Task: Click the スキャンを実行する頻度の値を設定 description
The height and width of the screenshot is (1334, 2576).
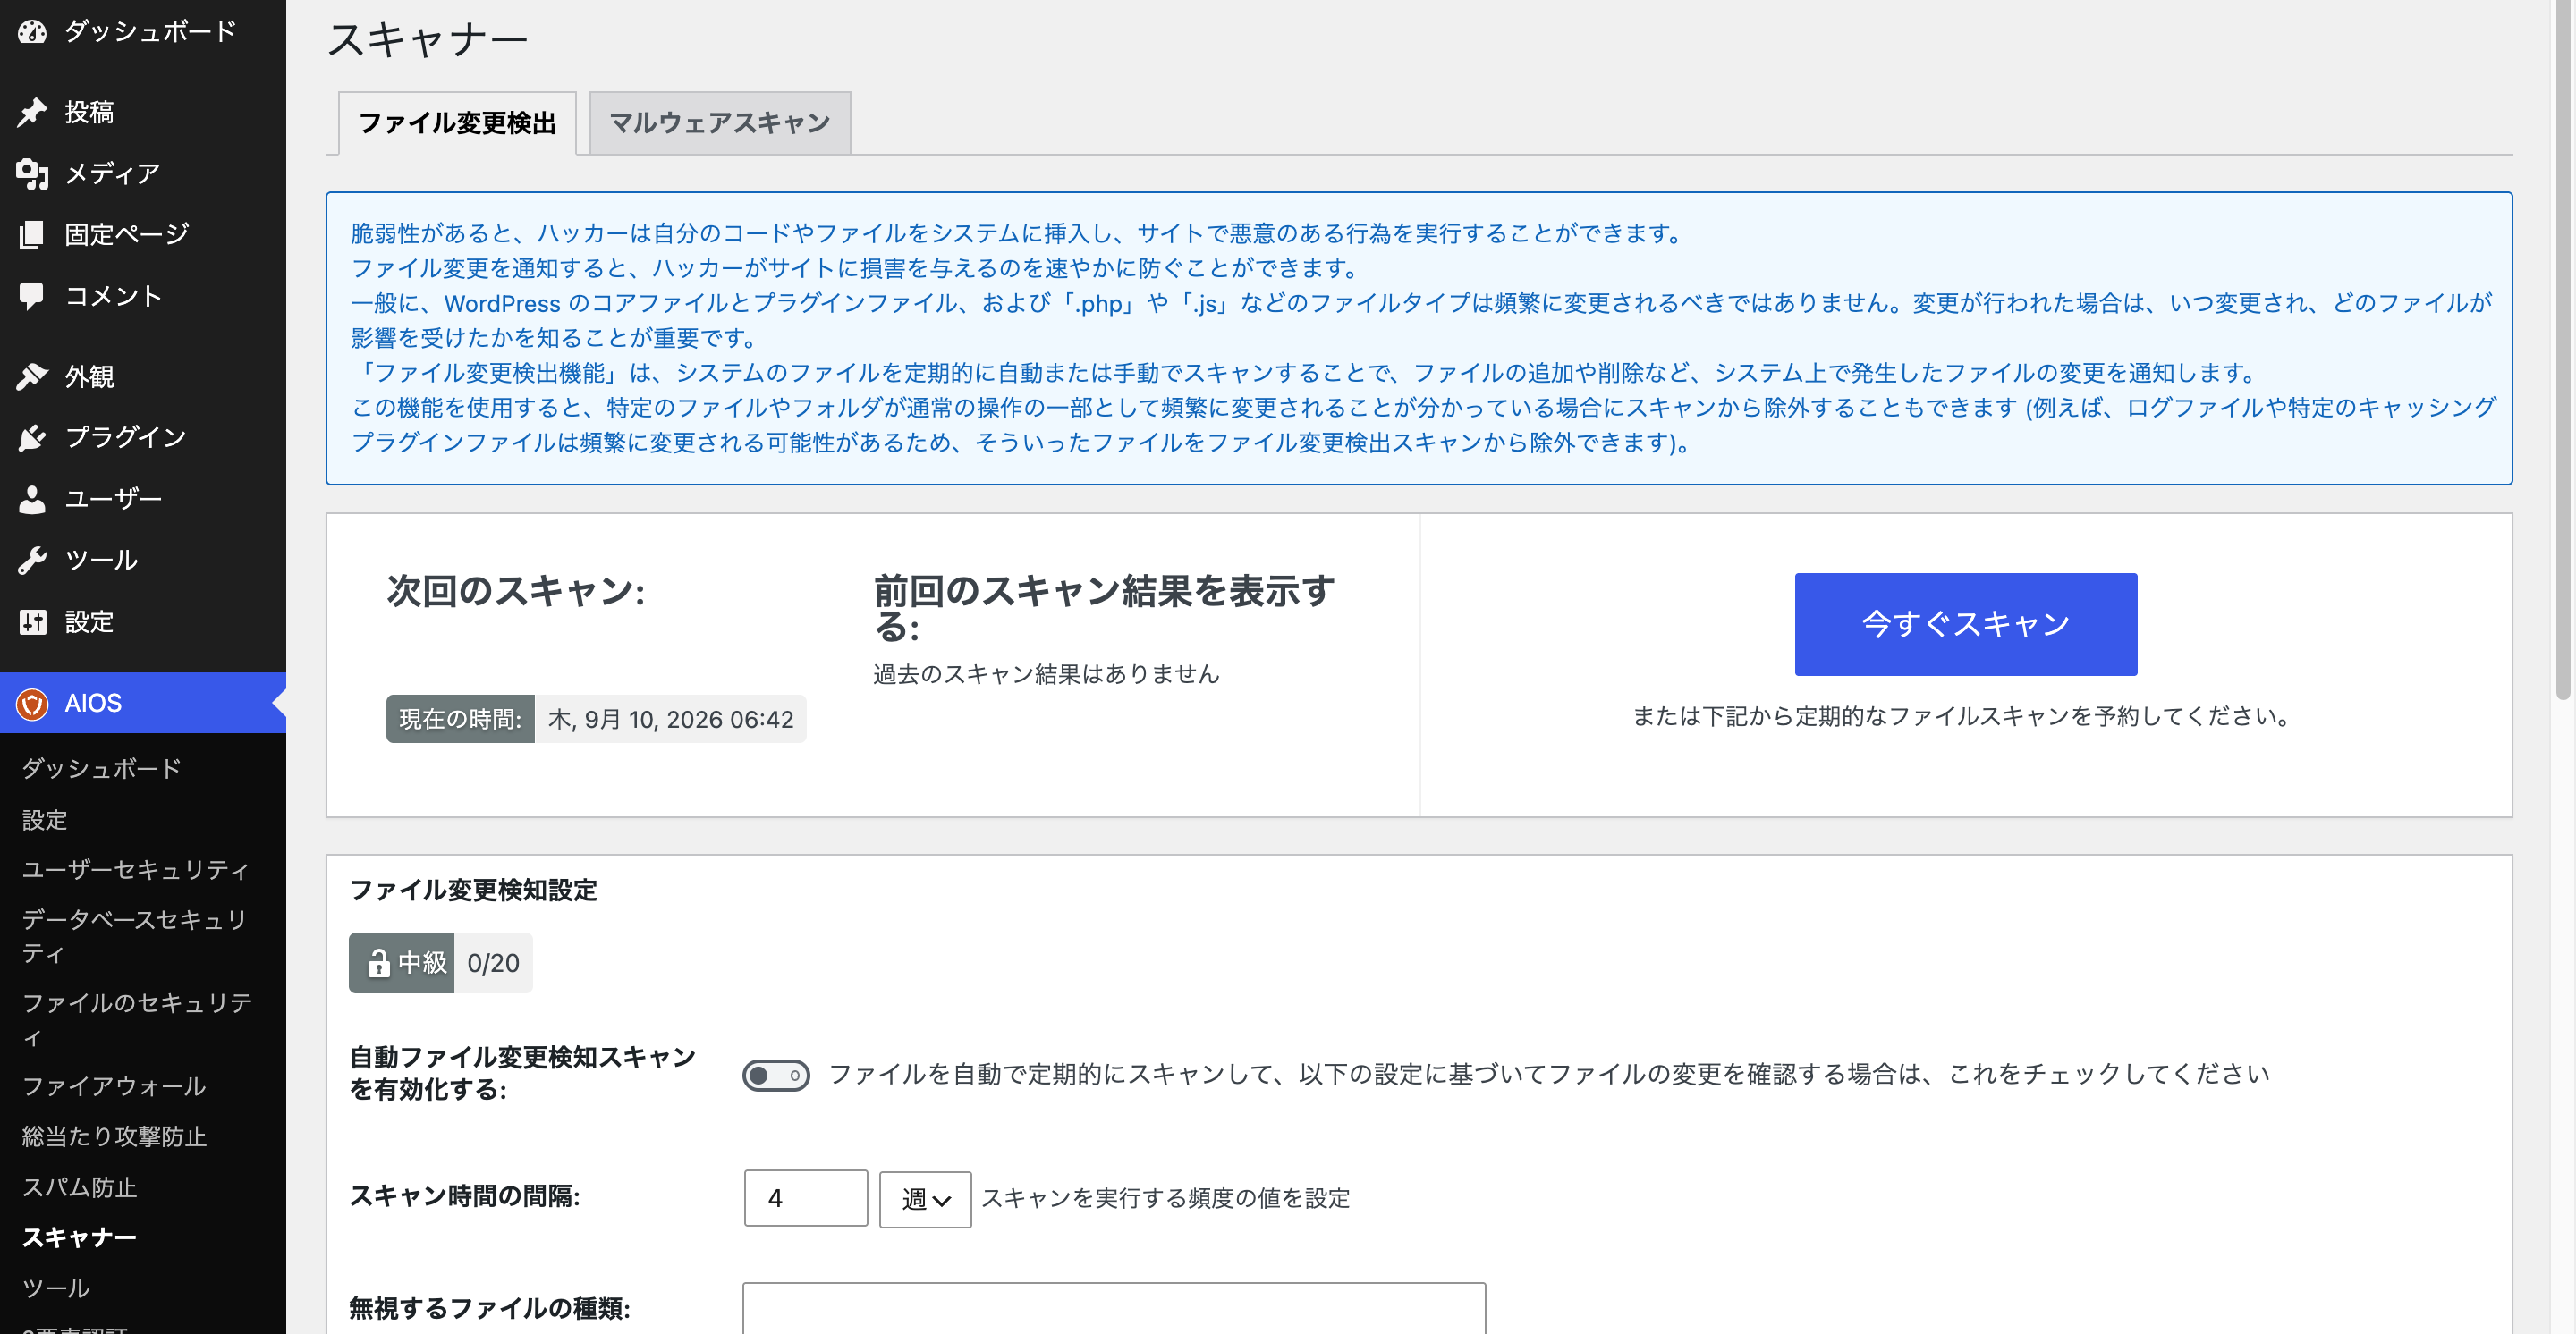Action: (1165, 1198)
